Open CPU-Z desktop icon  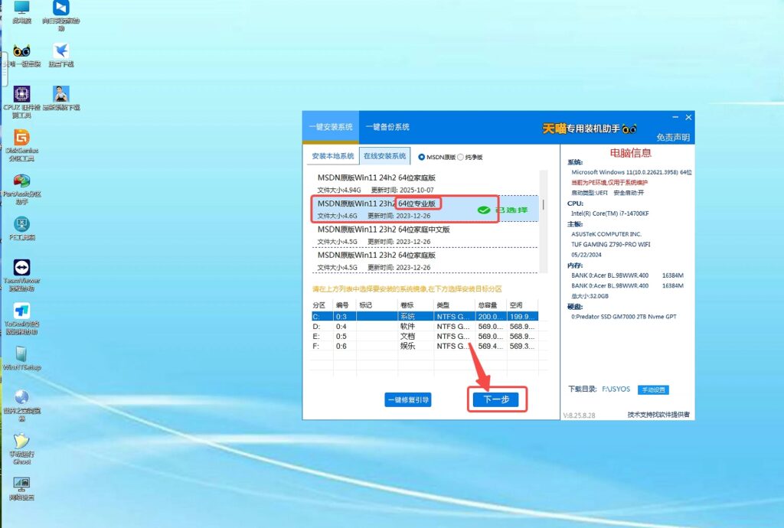tap(21, 94)
